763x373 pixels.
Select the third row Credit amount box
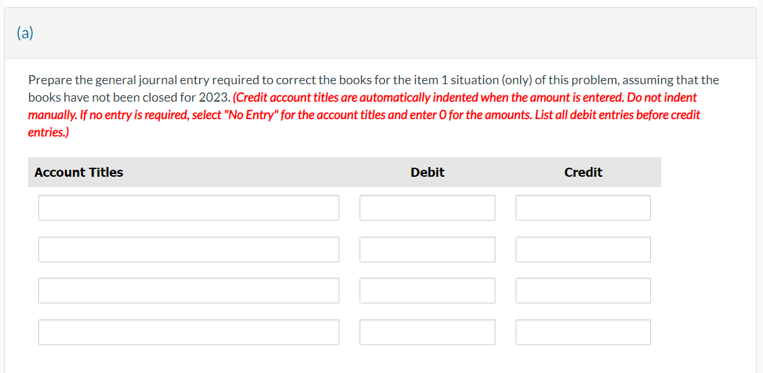pos(583,290)
